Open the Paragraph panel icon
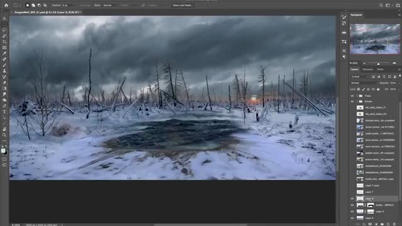 (344, 57)
